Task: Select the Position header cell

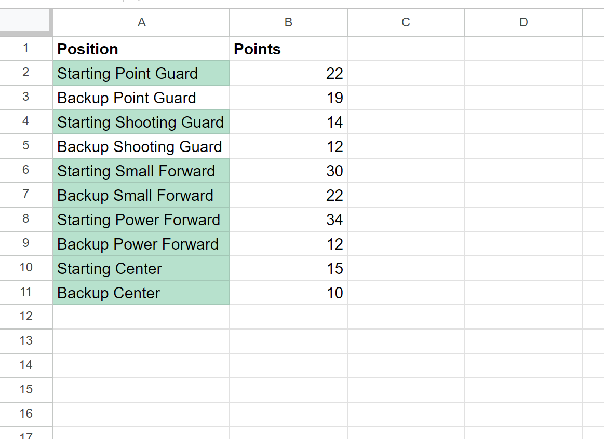Action: click(x=141, y=49)
